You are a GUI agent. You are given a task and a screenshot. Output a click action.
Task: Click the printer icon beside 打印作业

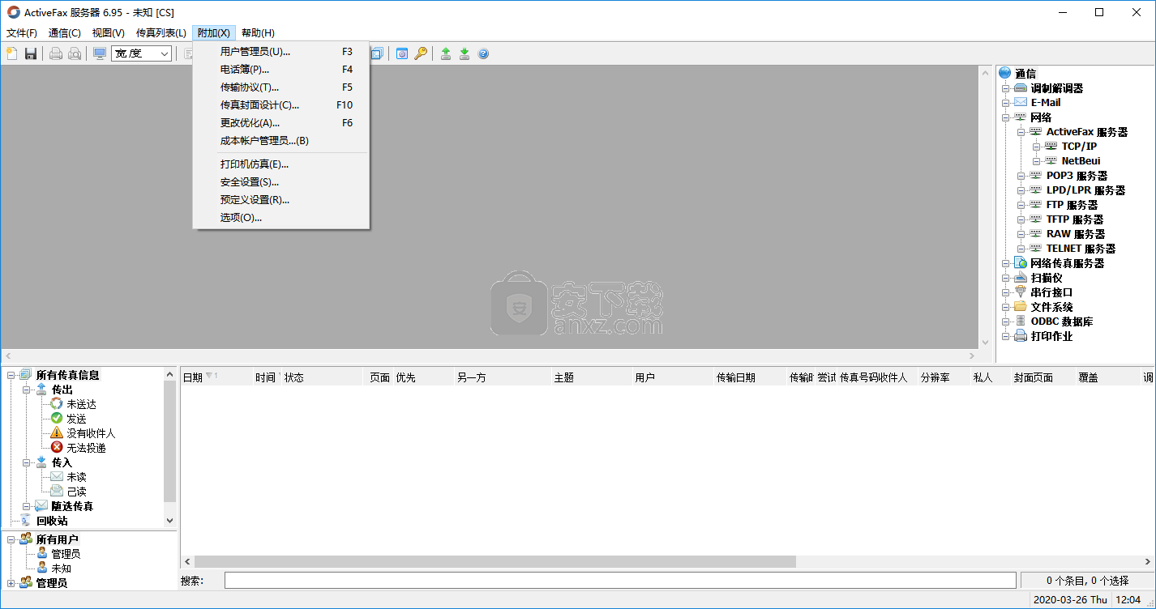(1021, 336)
